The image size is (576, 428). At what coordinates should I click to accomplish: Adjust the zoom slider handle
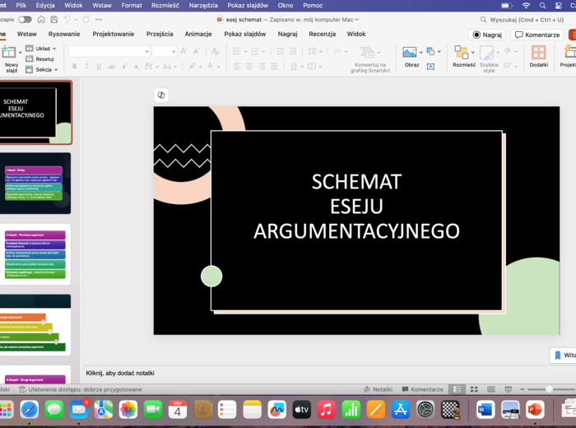[549, 389]
